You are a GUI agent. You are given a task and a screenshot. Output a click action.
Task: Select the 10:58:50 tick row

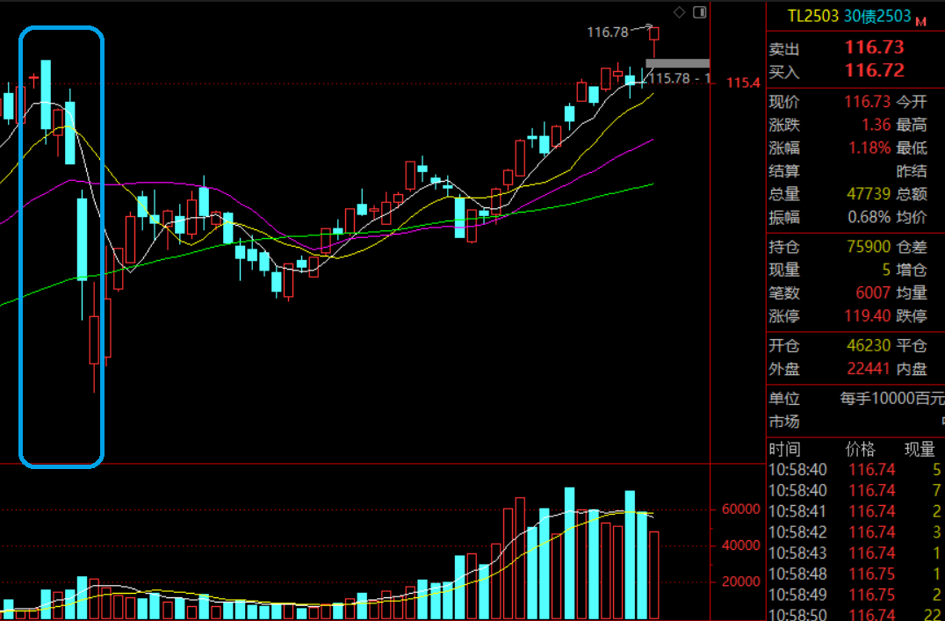[x=855, y=614]
